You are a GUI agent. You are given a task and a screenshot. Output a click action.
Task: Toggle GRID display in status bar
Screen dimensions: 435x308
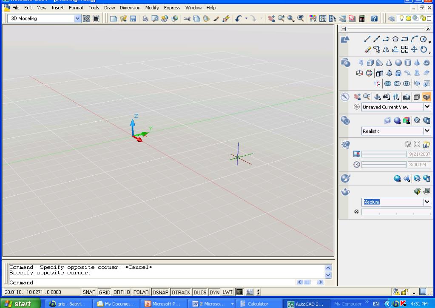click(105, 292)
